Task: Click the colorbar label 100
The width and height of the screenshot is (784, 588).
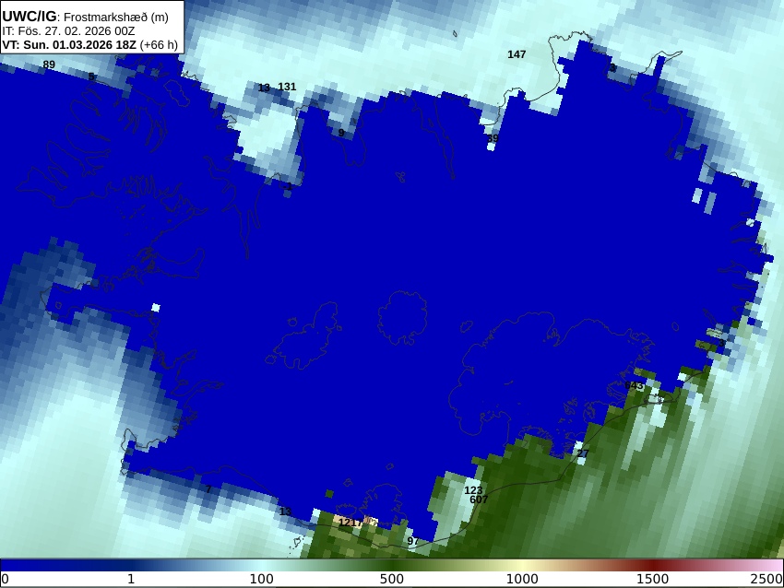Action: pyautogui.click(x=262, y=579)
